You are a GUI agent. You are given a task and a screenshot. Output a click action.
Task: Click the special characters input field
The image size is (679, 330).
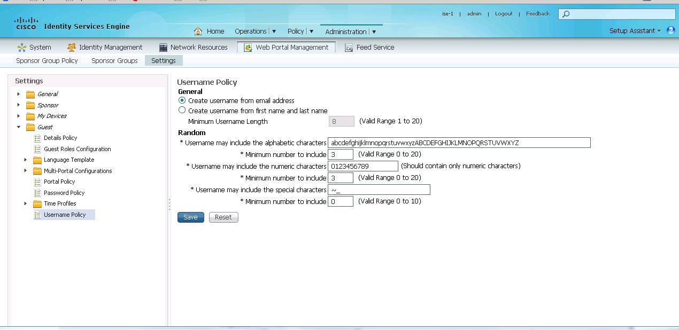coord(379,190)
